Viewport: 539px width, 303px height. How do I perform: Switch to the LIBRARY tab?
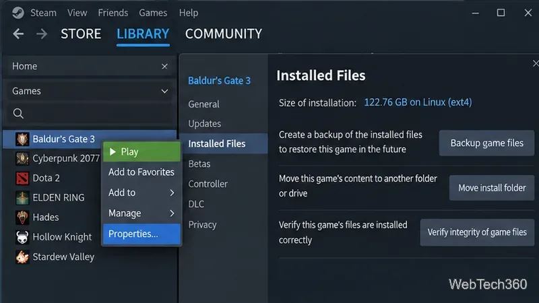click(143, 34)
